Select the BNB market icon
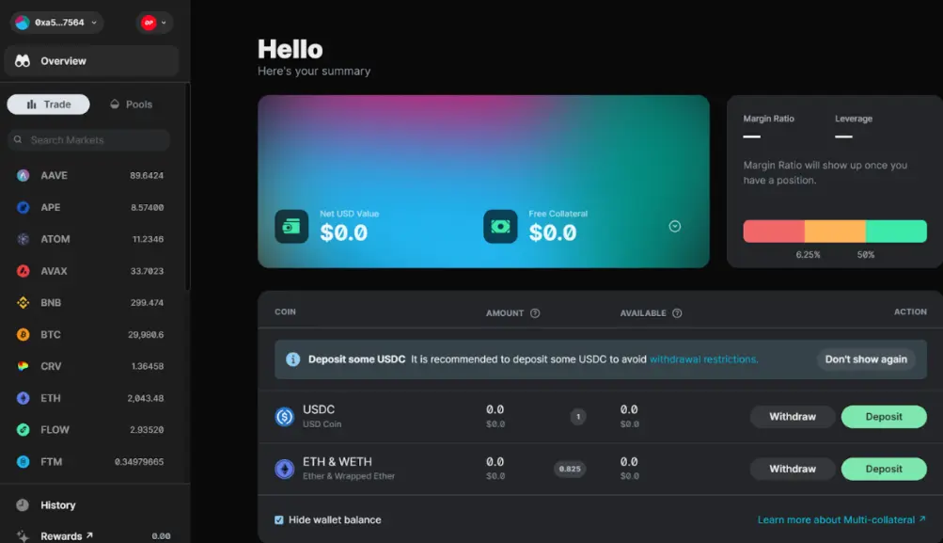Viewport: 943px width, 543px height. pyautogui.click(x=23, y=302)
